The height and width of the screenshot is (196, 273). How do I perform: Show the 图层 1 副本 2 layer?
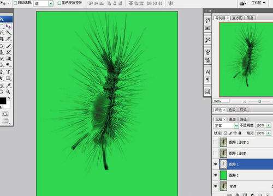coord(216,142)
